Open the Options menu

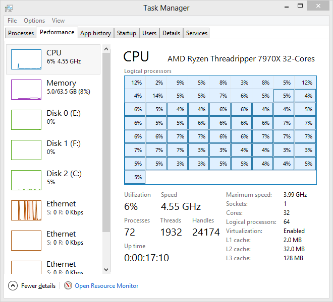[34, 21]
